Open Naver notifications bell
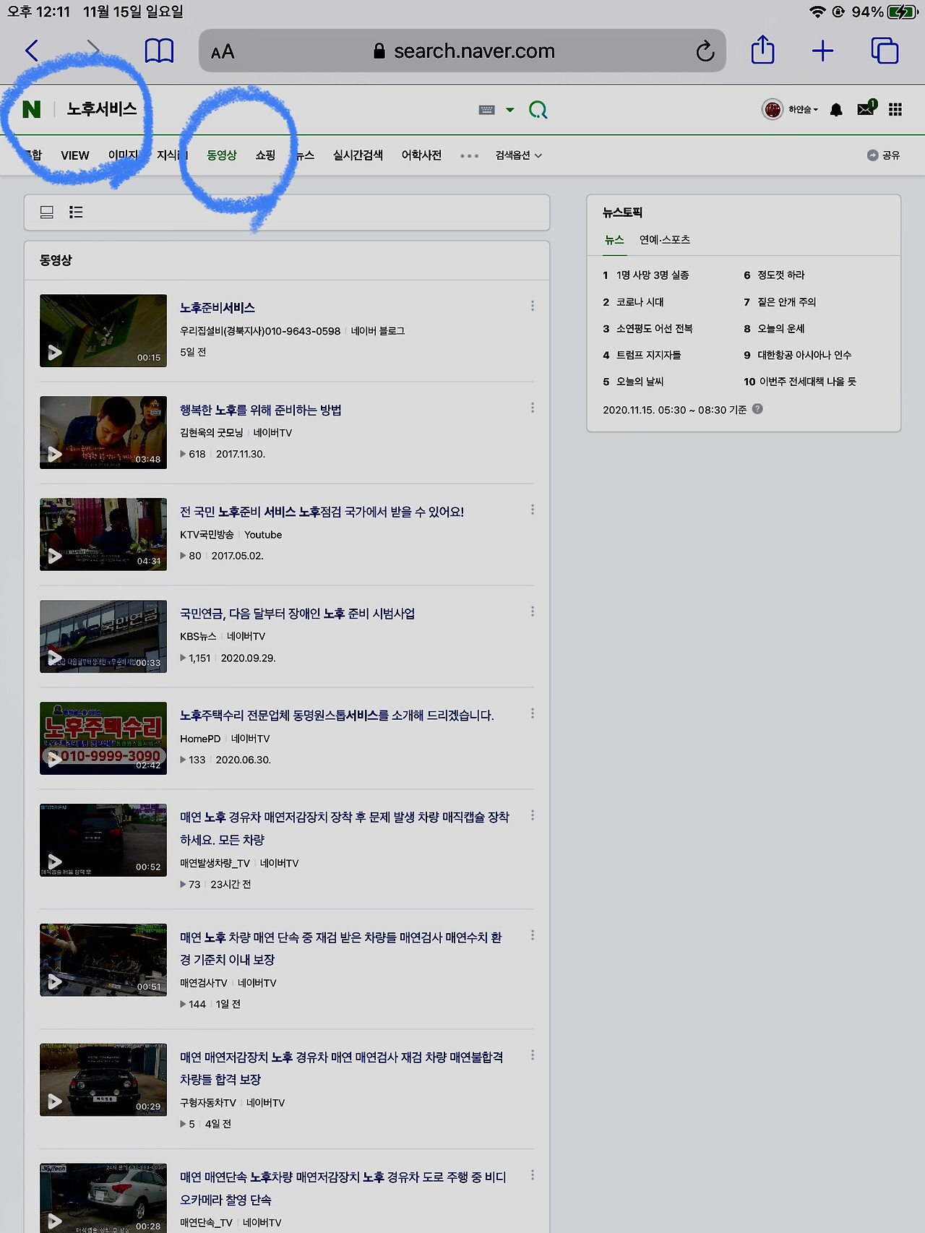The image size is (925, 1233). coord(836,110)
